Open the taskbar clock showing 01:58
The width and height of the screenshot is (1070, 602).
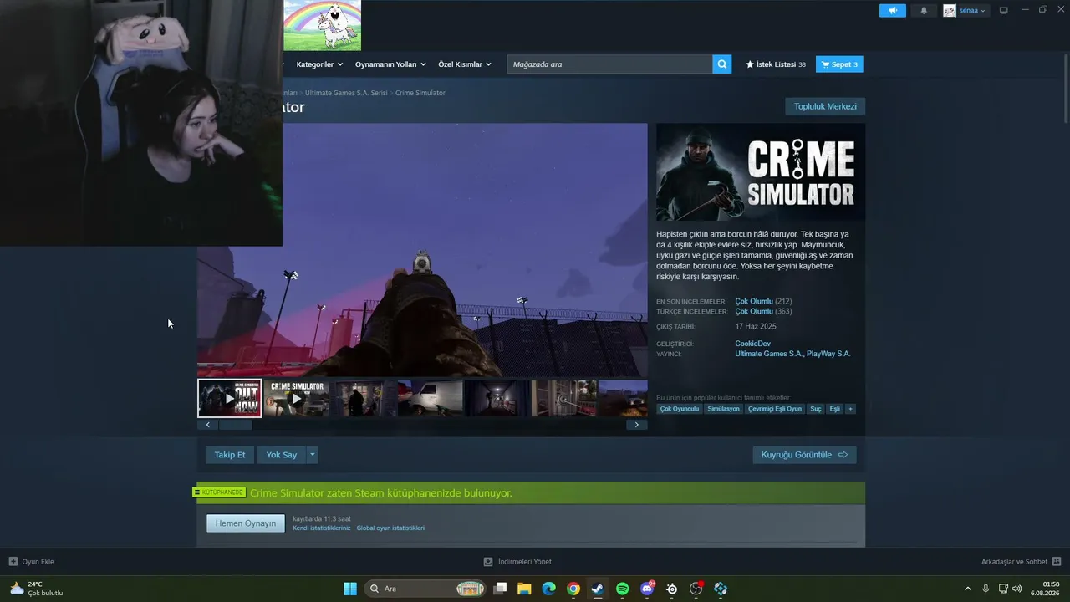(x=1046, y=589)
